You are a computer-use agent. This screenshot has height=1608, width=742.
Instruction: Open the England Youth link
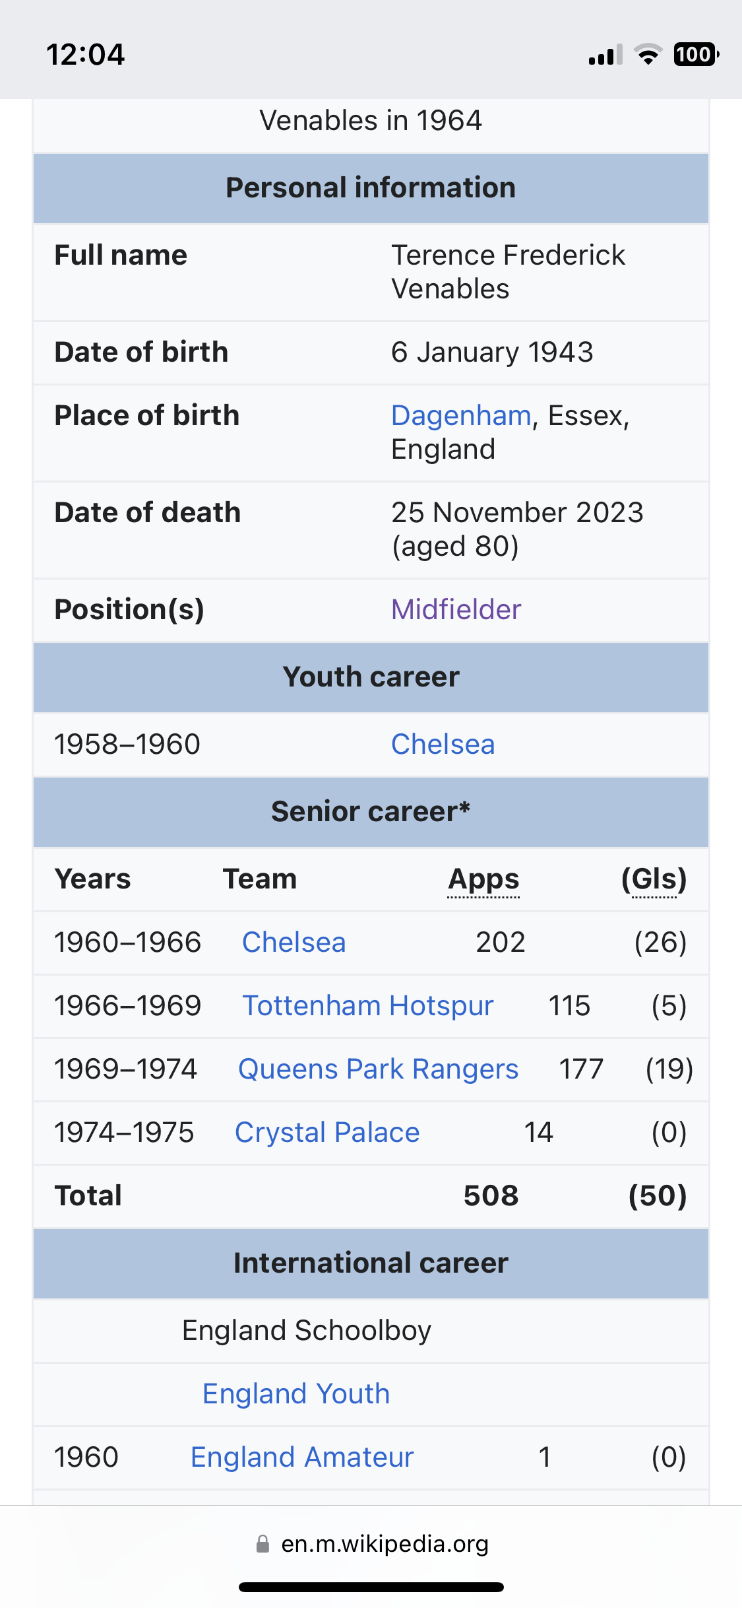pos(296,1393)
